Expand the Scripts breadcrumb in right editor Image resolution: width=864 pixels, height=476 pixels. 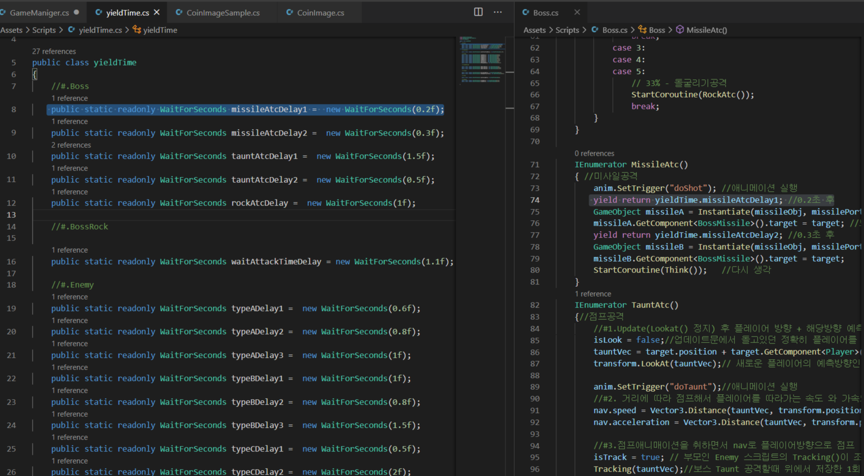(x=567, y=30)
